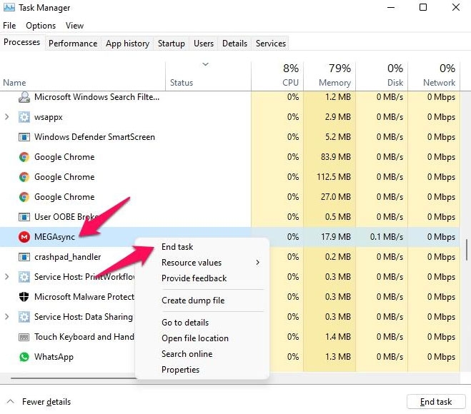Select the MEGAsync process name

[54, 237]
